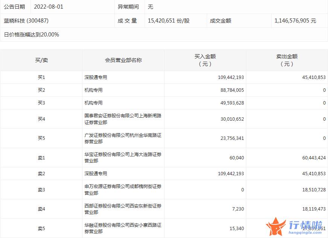Screen dimensions: 328x238
Task: Click the sell amount 0 in 买4 row
Action: 325,119
